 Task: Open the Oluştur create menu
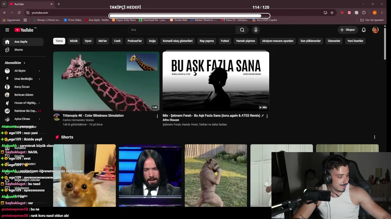click(x=347, y=30)
